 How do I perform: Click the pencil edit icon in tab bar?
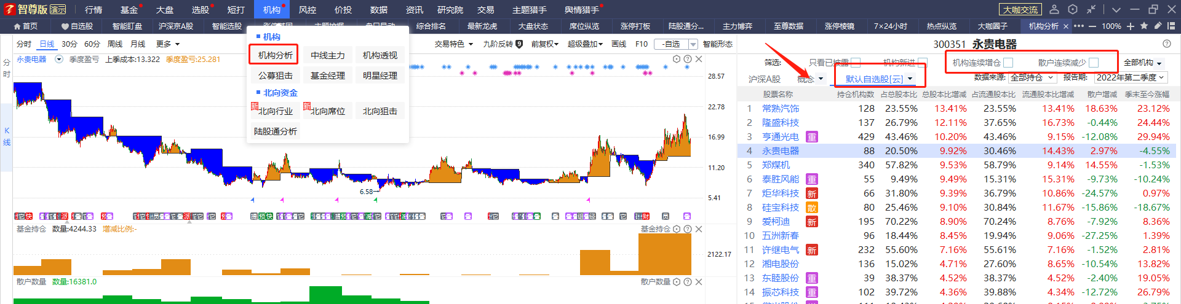1158,26
